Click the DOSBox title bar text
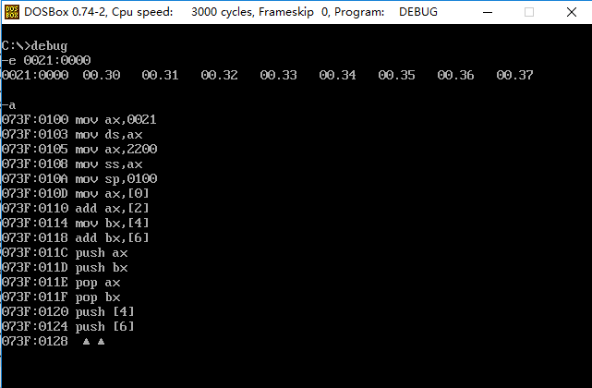This screenshot has width=592, height=388. pos(231,12)
